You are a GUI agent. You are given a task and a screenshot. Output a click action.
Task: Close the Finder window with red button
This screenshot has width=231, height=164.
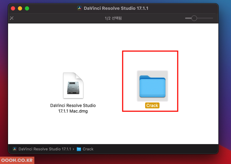coord(13,8)
